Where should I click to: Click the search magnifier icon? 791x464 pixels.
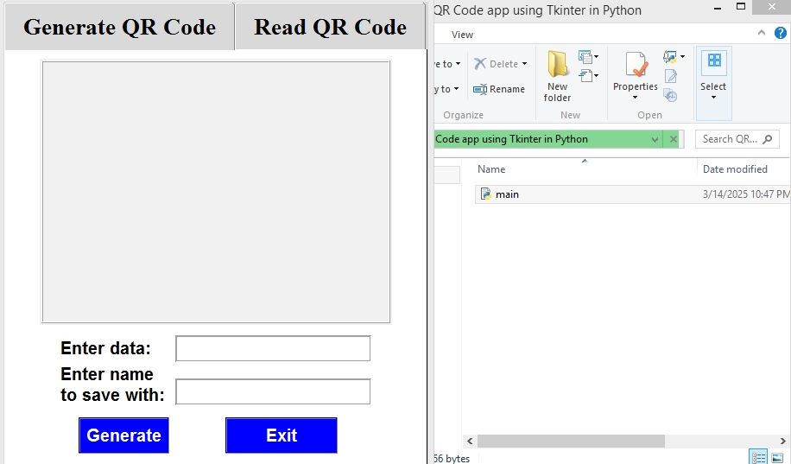pos(768,139)
